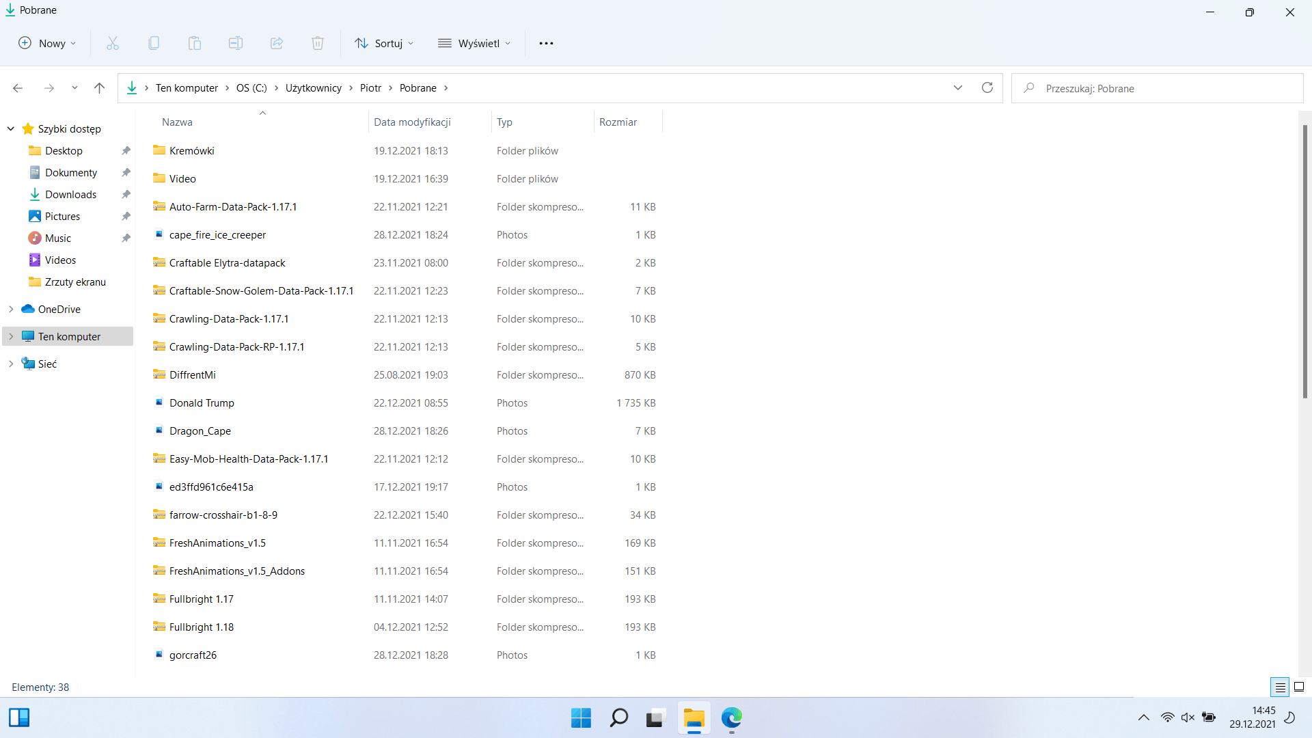Click the Copy icon in toolbar
The width and height of the screenshot is (1312, 738).
pyautogui.click(x=154, y=43)
